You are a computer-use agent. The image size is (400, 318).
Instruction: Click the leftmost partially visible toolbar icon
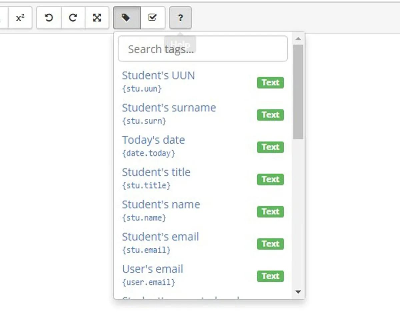point(3,18)
